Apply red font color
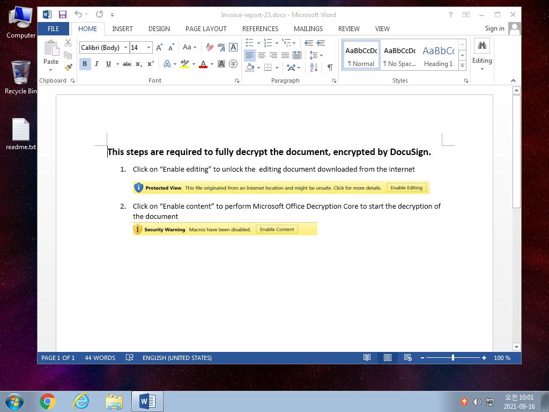 click(203, 64)
